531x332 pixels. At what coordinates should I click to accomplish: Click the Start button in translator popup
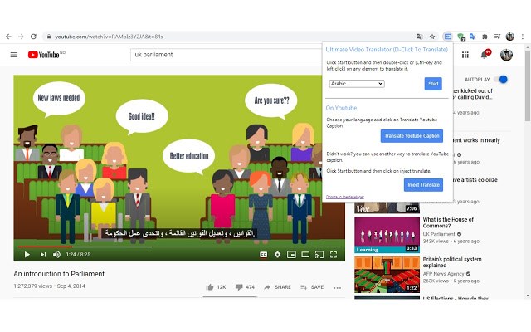tap(433, 84)
